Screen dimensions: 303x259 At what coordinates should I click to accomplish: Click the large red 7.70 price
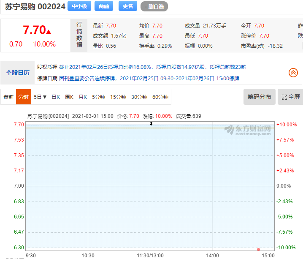tap(35, 30)
